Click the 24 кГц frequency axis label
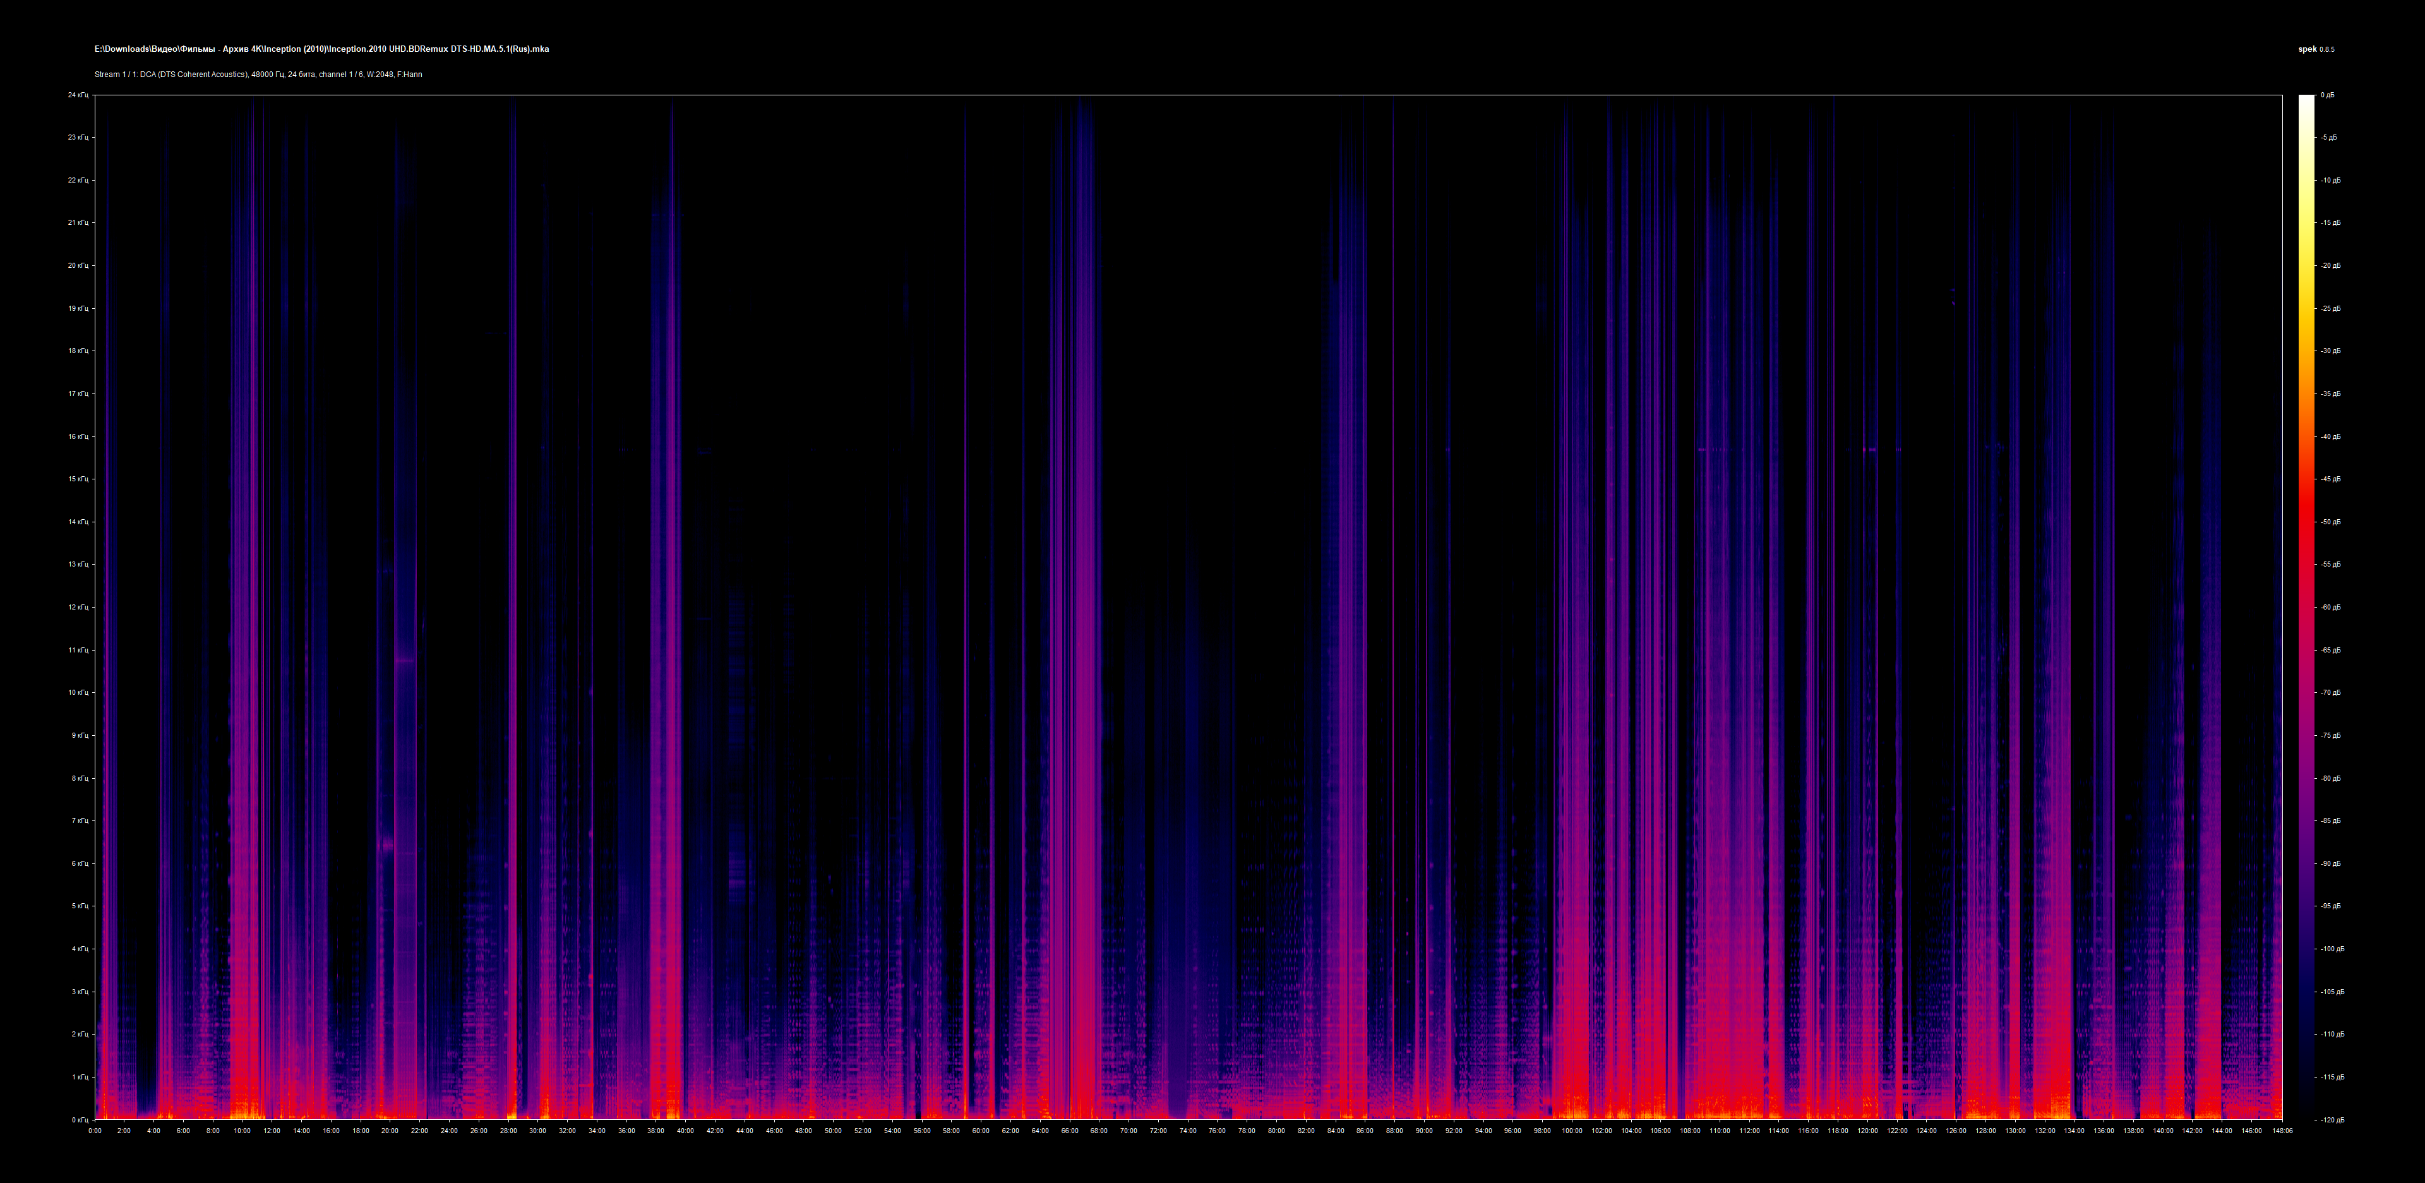This screenshot has height=1183, width=2425. point(78,95)
